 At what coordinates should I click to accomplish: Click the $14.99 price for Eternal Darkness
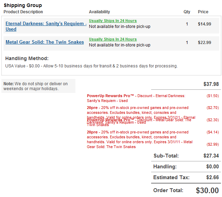(x=204, y=24)
